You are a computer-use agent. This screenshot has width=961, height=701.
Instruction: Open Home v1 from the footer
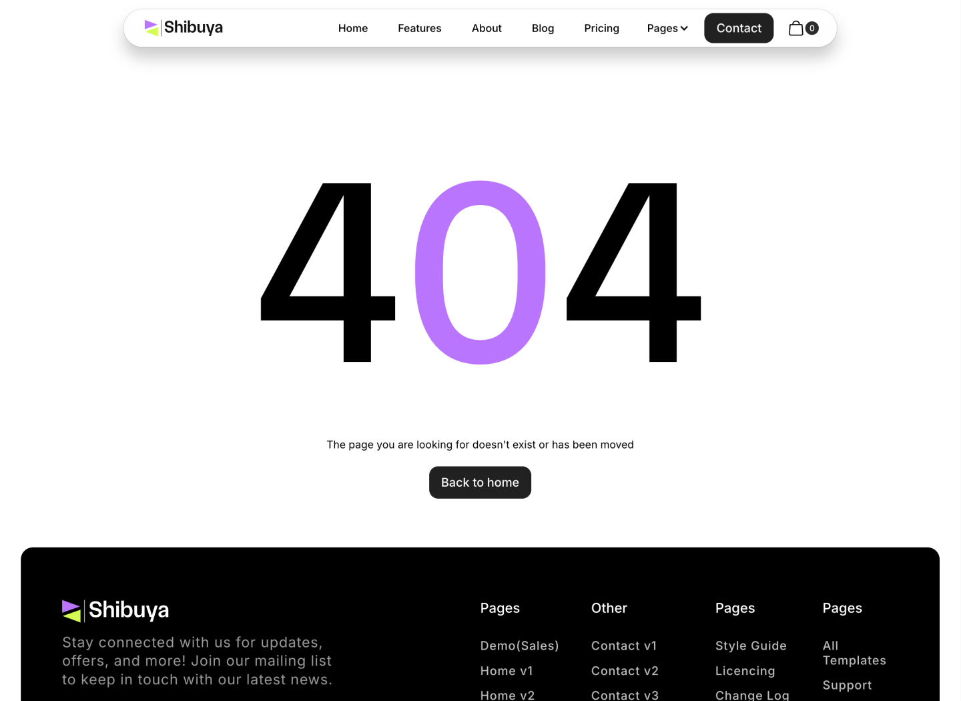pos(507,671)
